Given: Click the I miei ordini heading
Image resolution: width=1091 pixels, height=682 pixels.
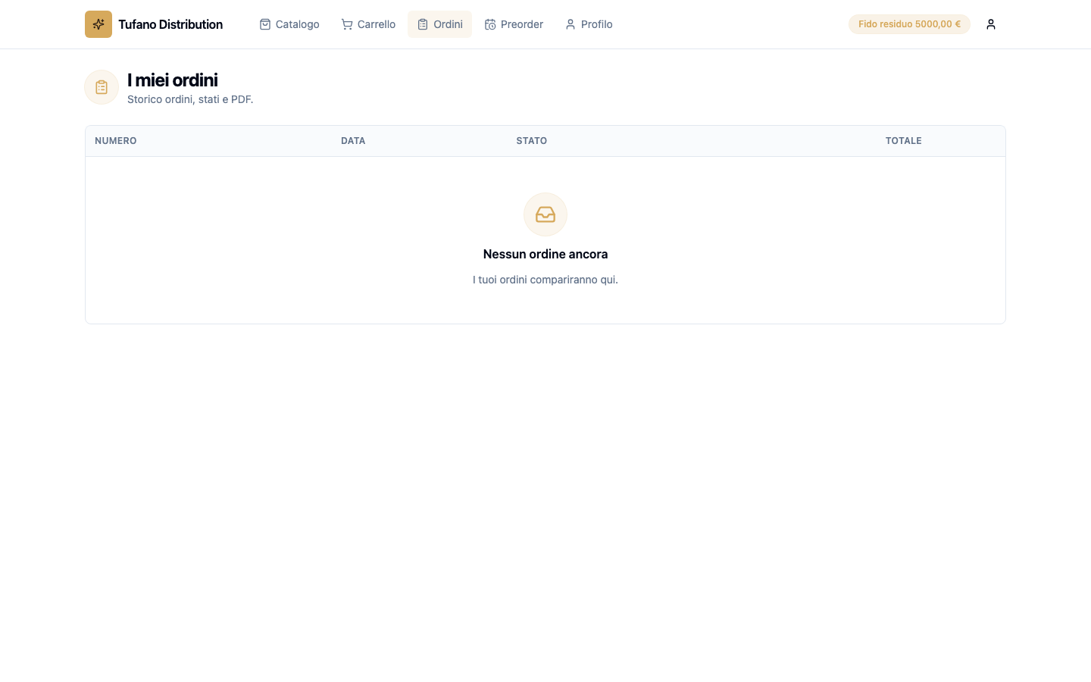Looking at the screenshot, I should coord(173,80).
